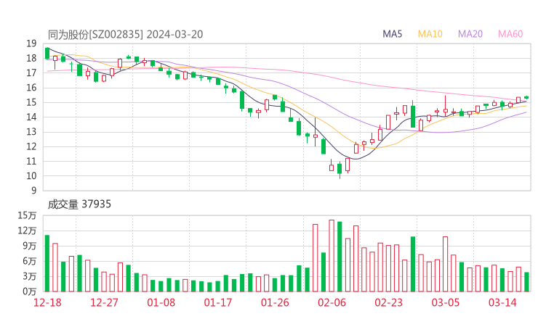Click the 0万 volume axis label

(x=30, y=291)
